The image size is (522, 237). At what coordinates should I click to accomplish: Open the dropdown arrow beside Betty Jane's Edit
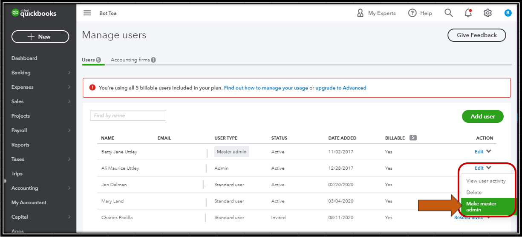(489, 151)
